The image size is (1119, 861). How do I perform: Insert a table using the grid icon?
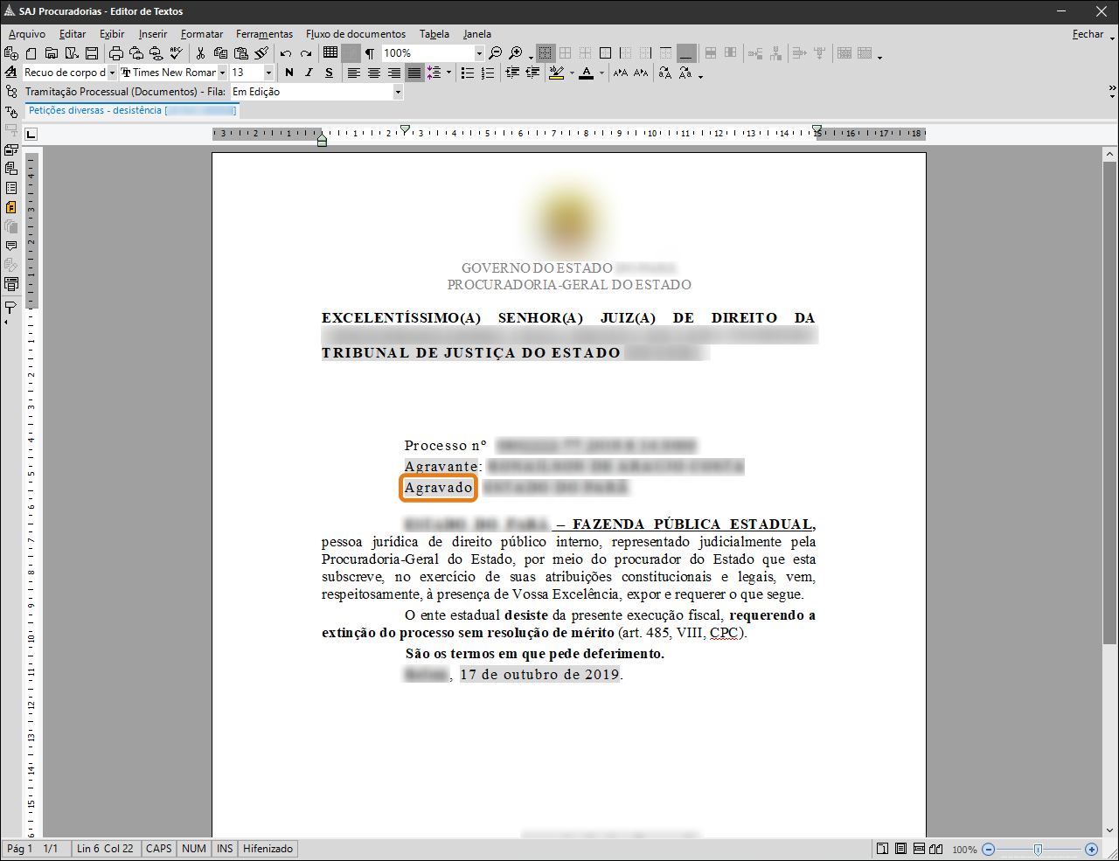(x=330, y=53)
